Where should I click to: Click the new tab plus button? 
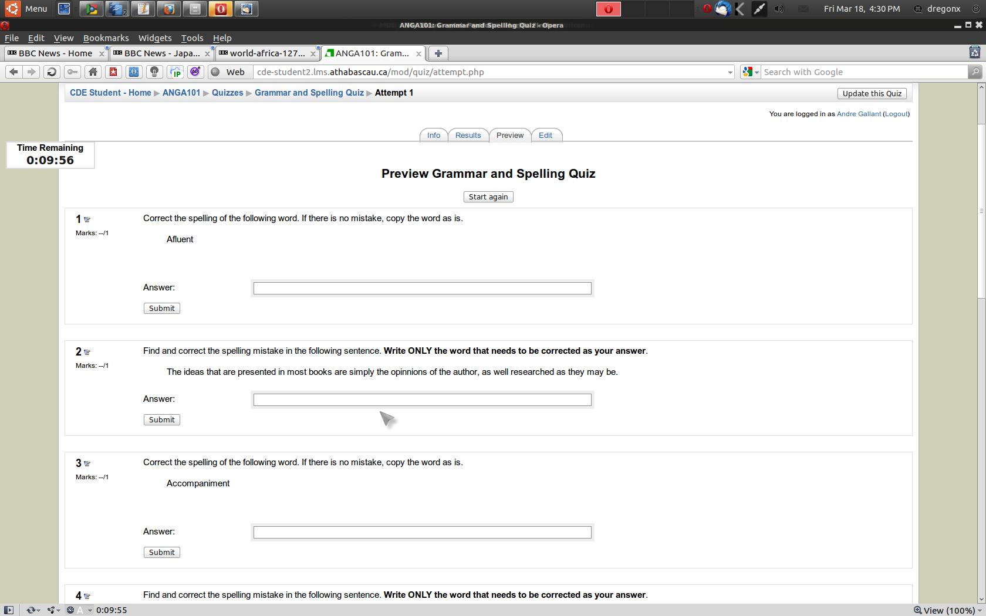(x=438, y=53)
